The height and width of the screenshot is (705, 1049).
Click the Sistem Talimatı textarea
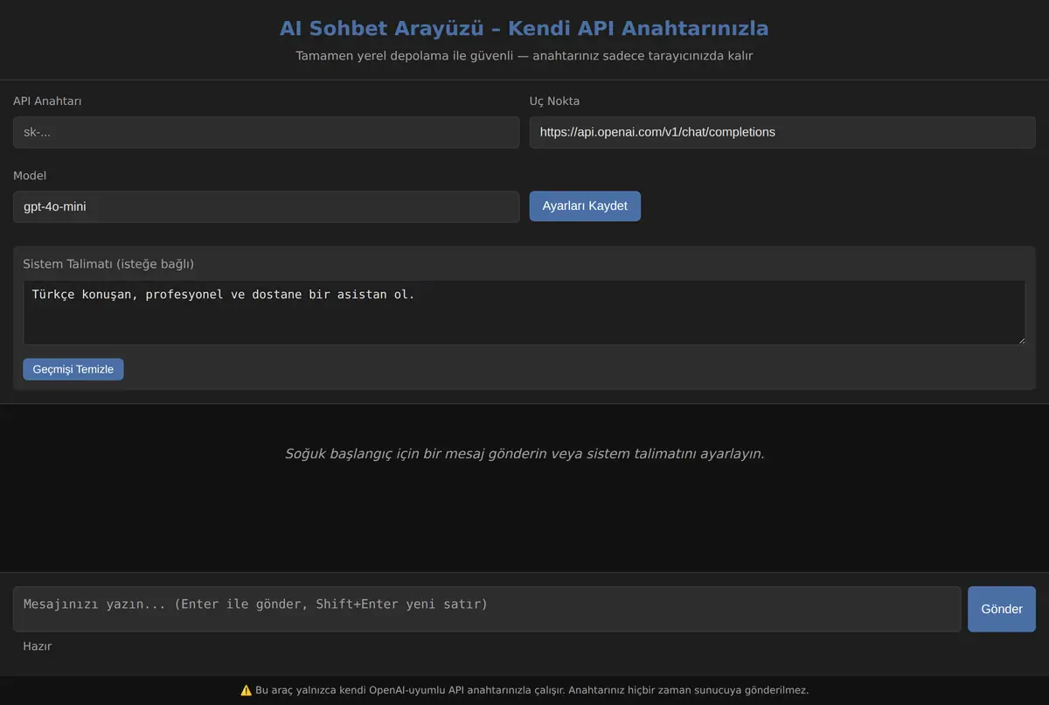point(524,312)
